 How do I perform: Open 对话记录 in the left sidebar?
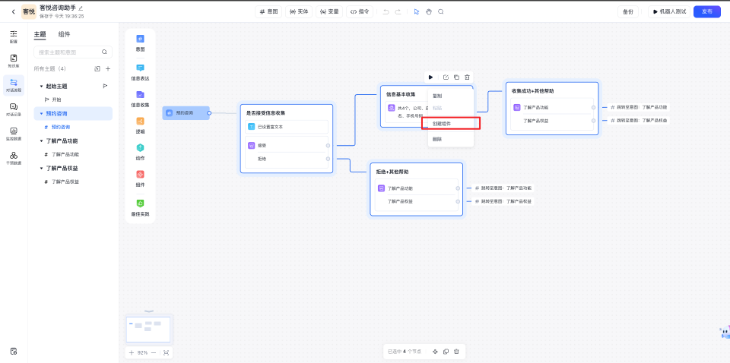coord(14,109)
